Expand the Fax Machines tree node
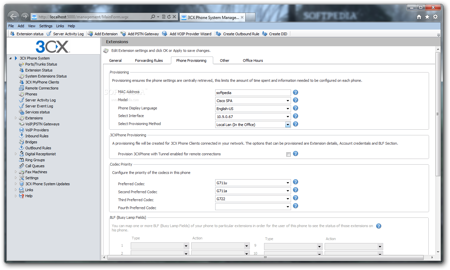450x270 pixels. tap(16, 172)
